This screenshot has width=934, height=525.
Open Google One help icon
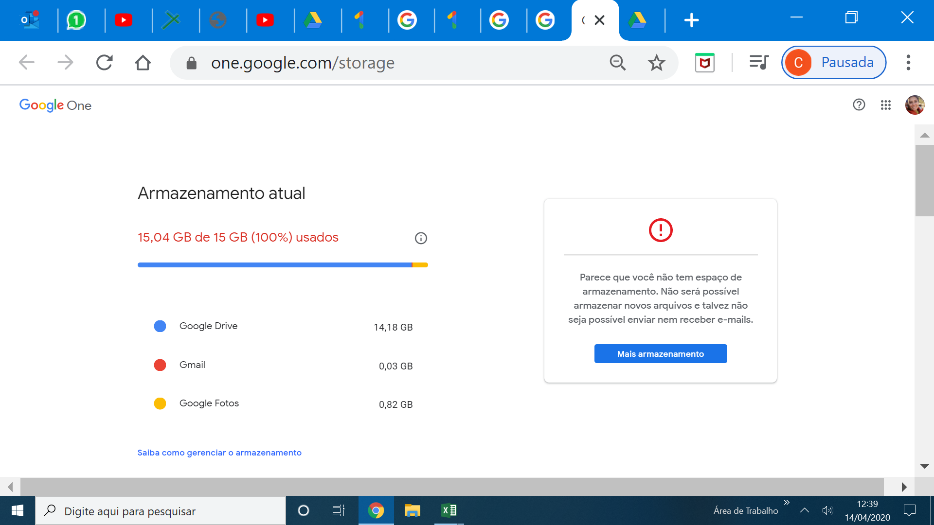859,105
